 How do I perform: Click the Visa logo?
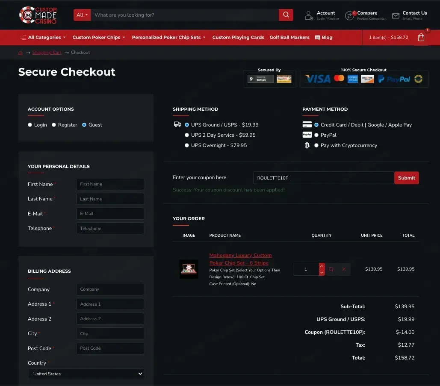click(x=318, y=79)
